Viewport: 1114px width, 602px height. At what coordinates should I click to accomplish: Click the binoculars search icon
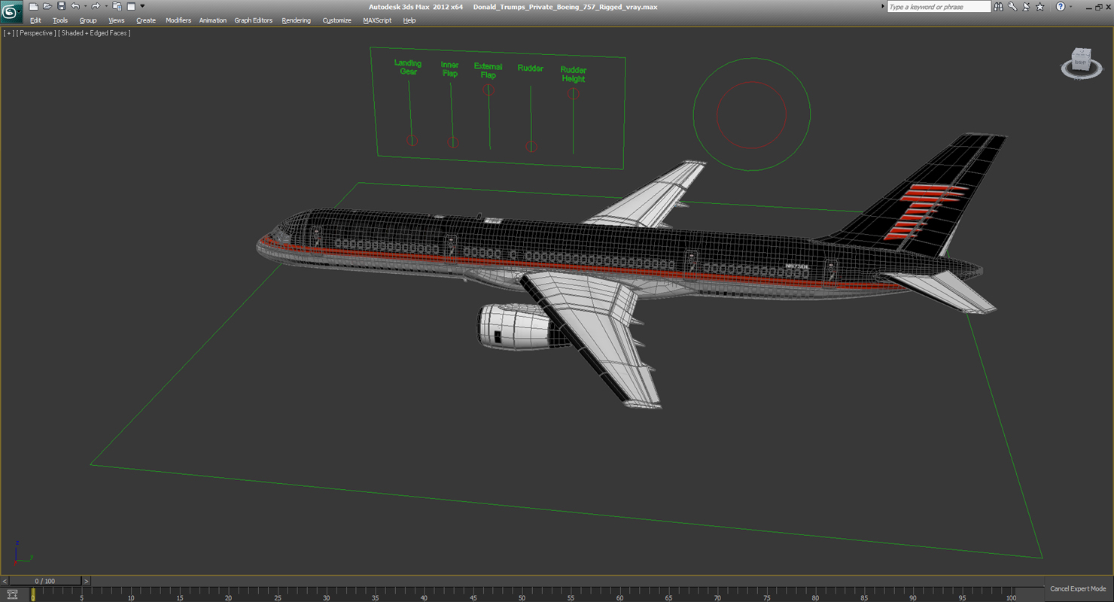[x=998, y=7]
